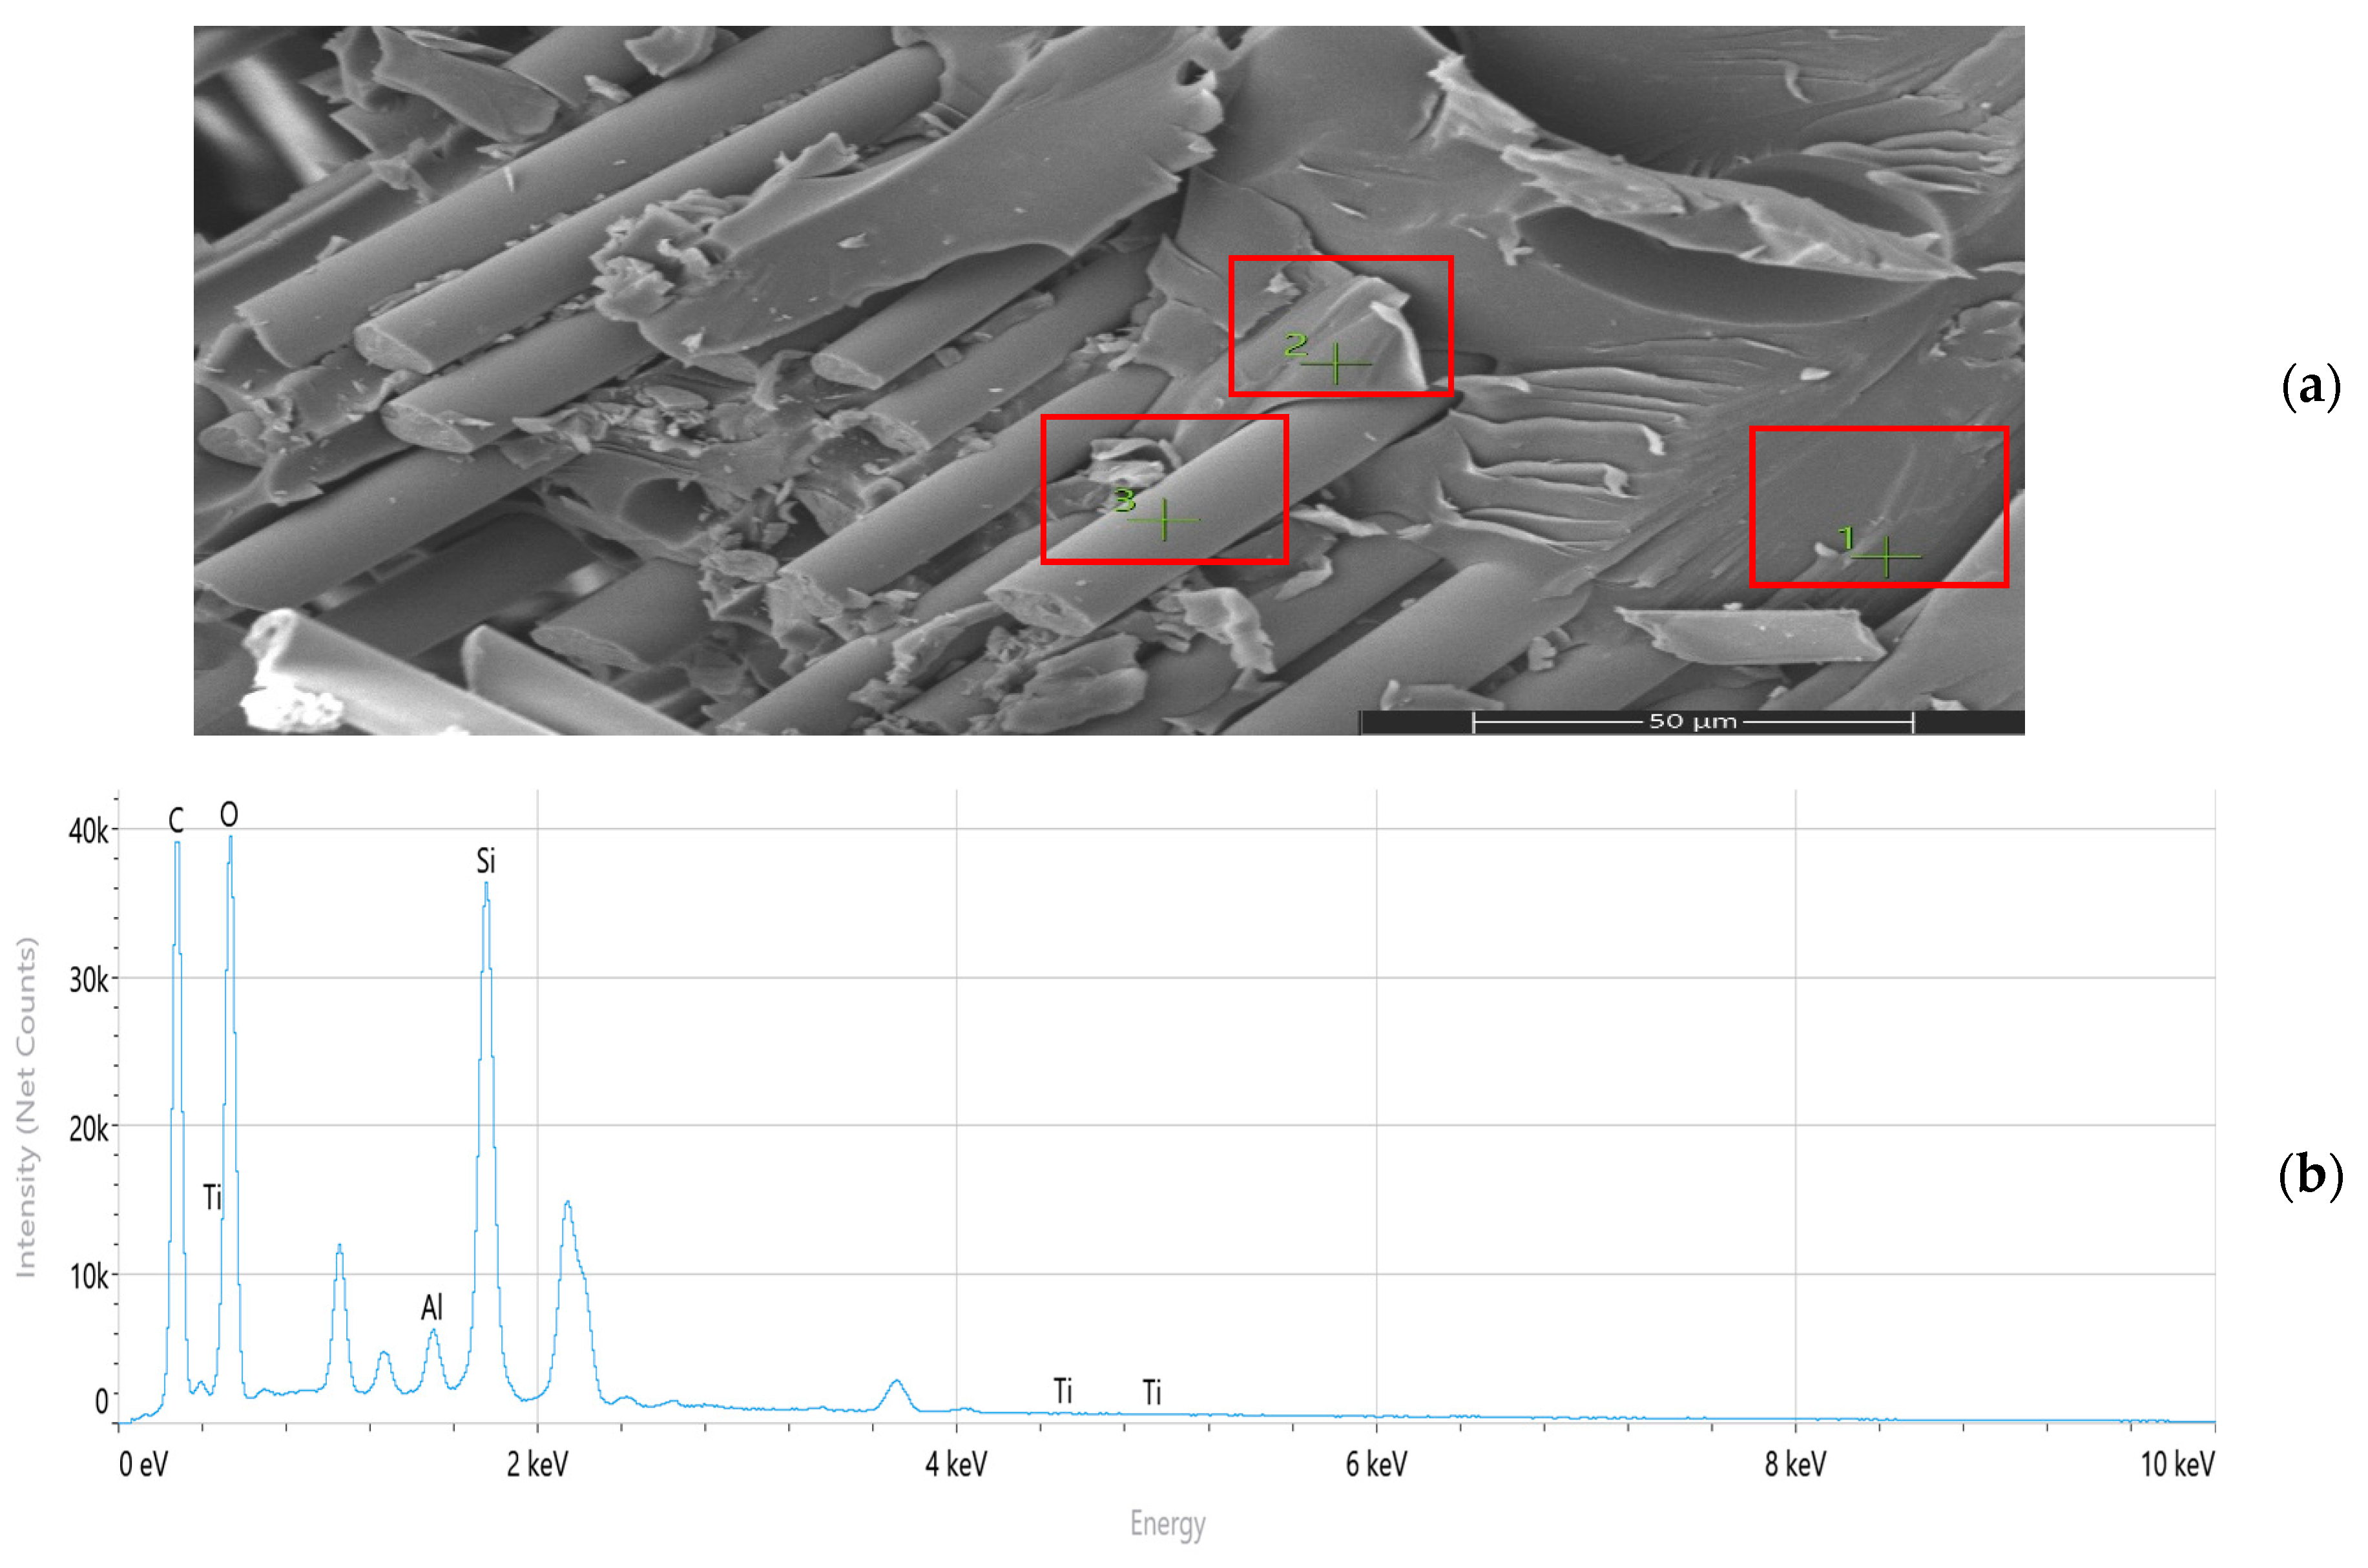Click the Intensity (Net Counts) axis title
2368x1568 pixels.
tap(27, 1106)
